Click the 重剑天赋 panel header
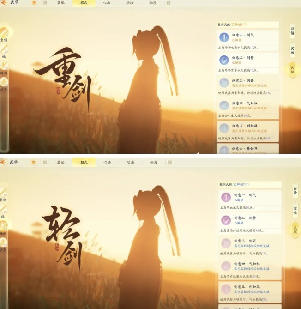The image size is (301, 309). tap(248, 24)
